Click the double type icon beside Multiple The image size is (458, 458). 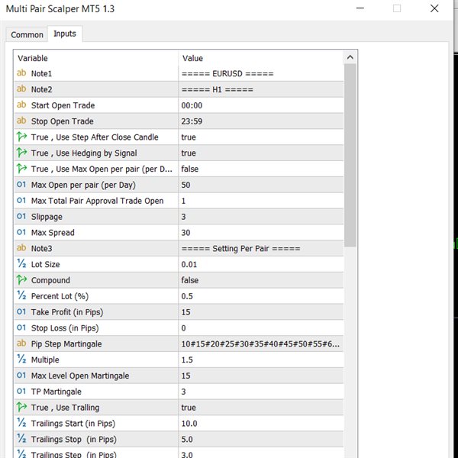[21, 360]
